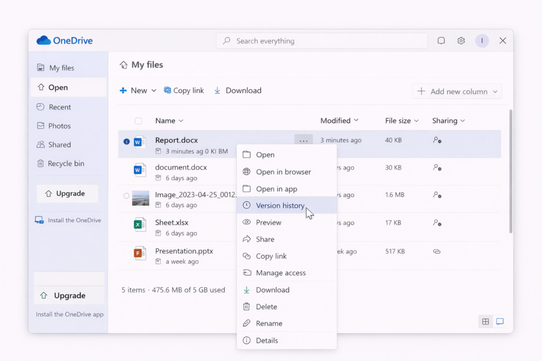Click the sharing icon in Report.docx row
This screenshot has height=361, width=542.
(437, 140)
